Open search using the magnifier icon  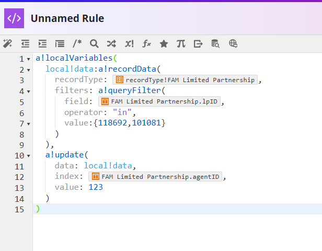point(94,43)
